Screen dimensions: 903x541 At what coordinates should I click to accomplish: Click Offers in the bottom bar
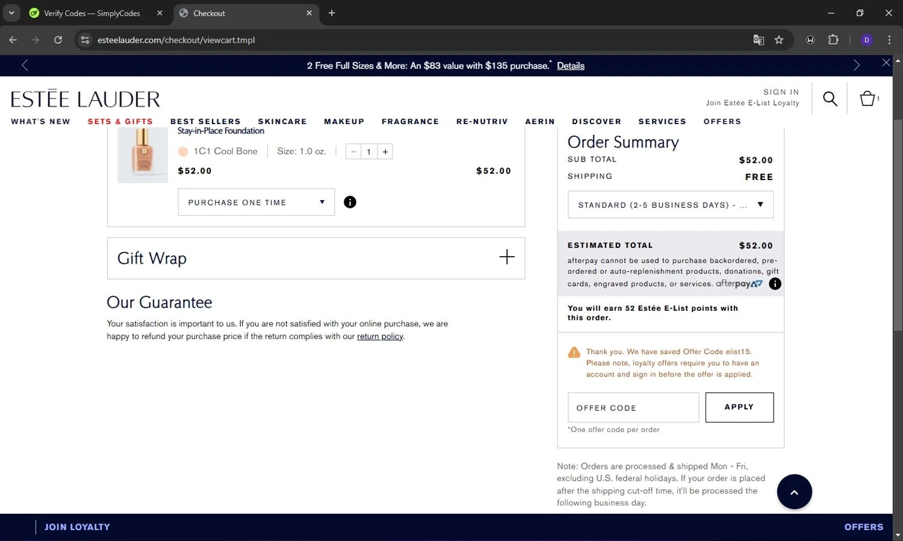coord(864,527)
